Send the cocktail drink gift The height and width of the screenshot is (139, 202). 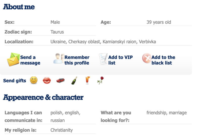(x=87, y=80)
